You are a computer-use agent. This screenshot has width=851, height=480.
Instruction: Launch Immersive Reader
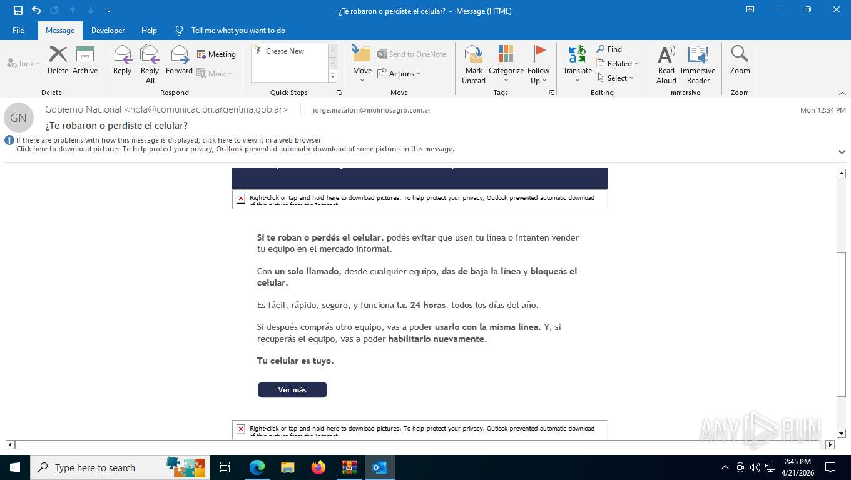click(698, 64)
